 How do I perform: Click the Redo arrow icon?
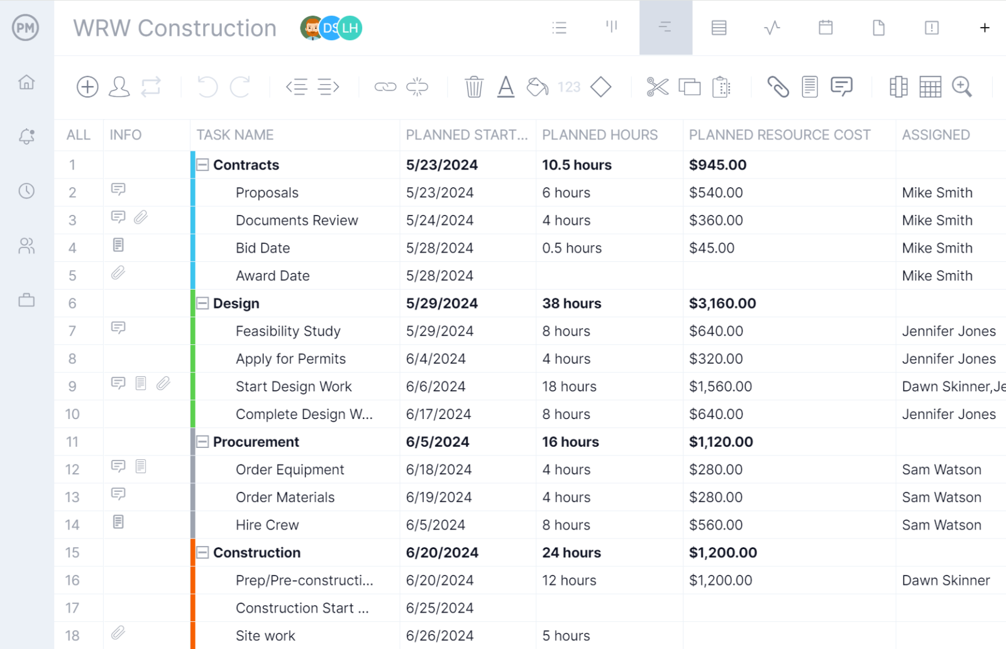(240, 87)
